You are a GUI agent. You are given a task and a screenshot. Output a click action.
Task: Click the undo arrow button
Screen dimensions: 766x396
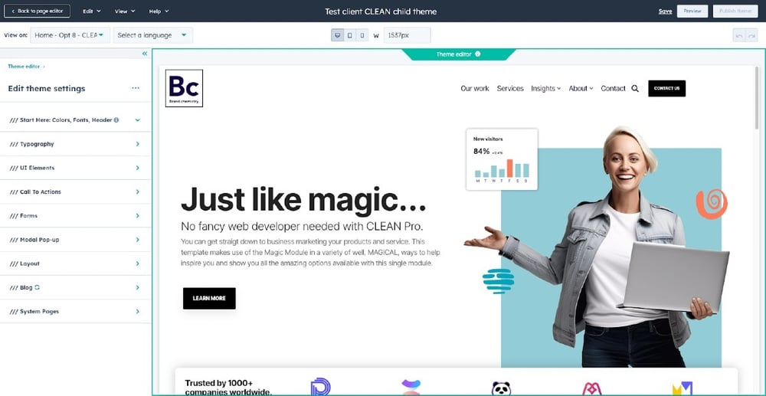coord(738,35)
